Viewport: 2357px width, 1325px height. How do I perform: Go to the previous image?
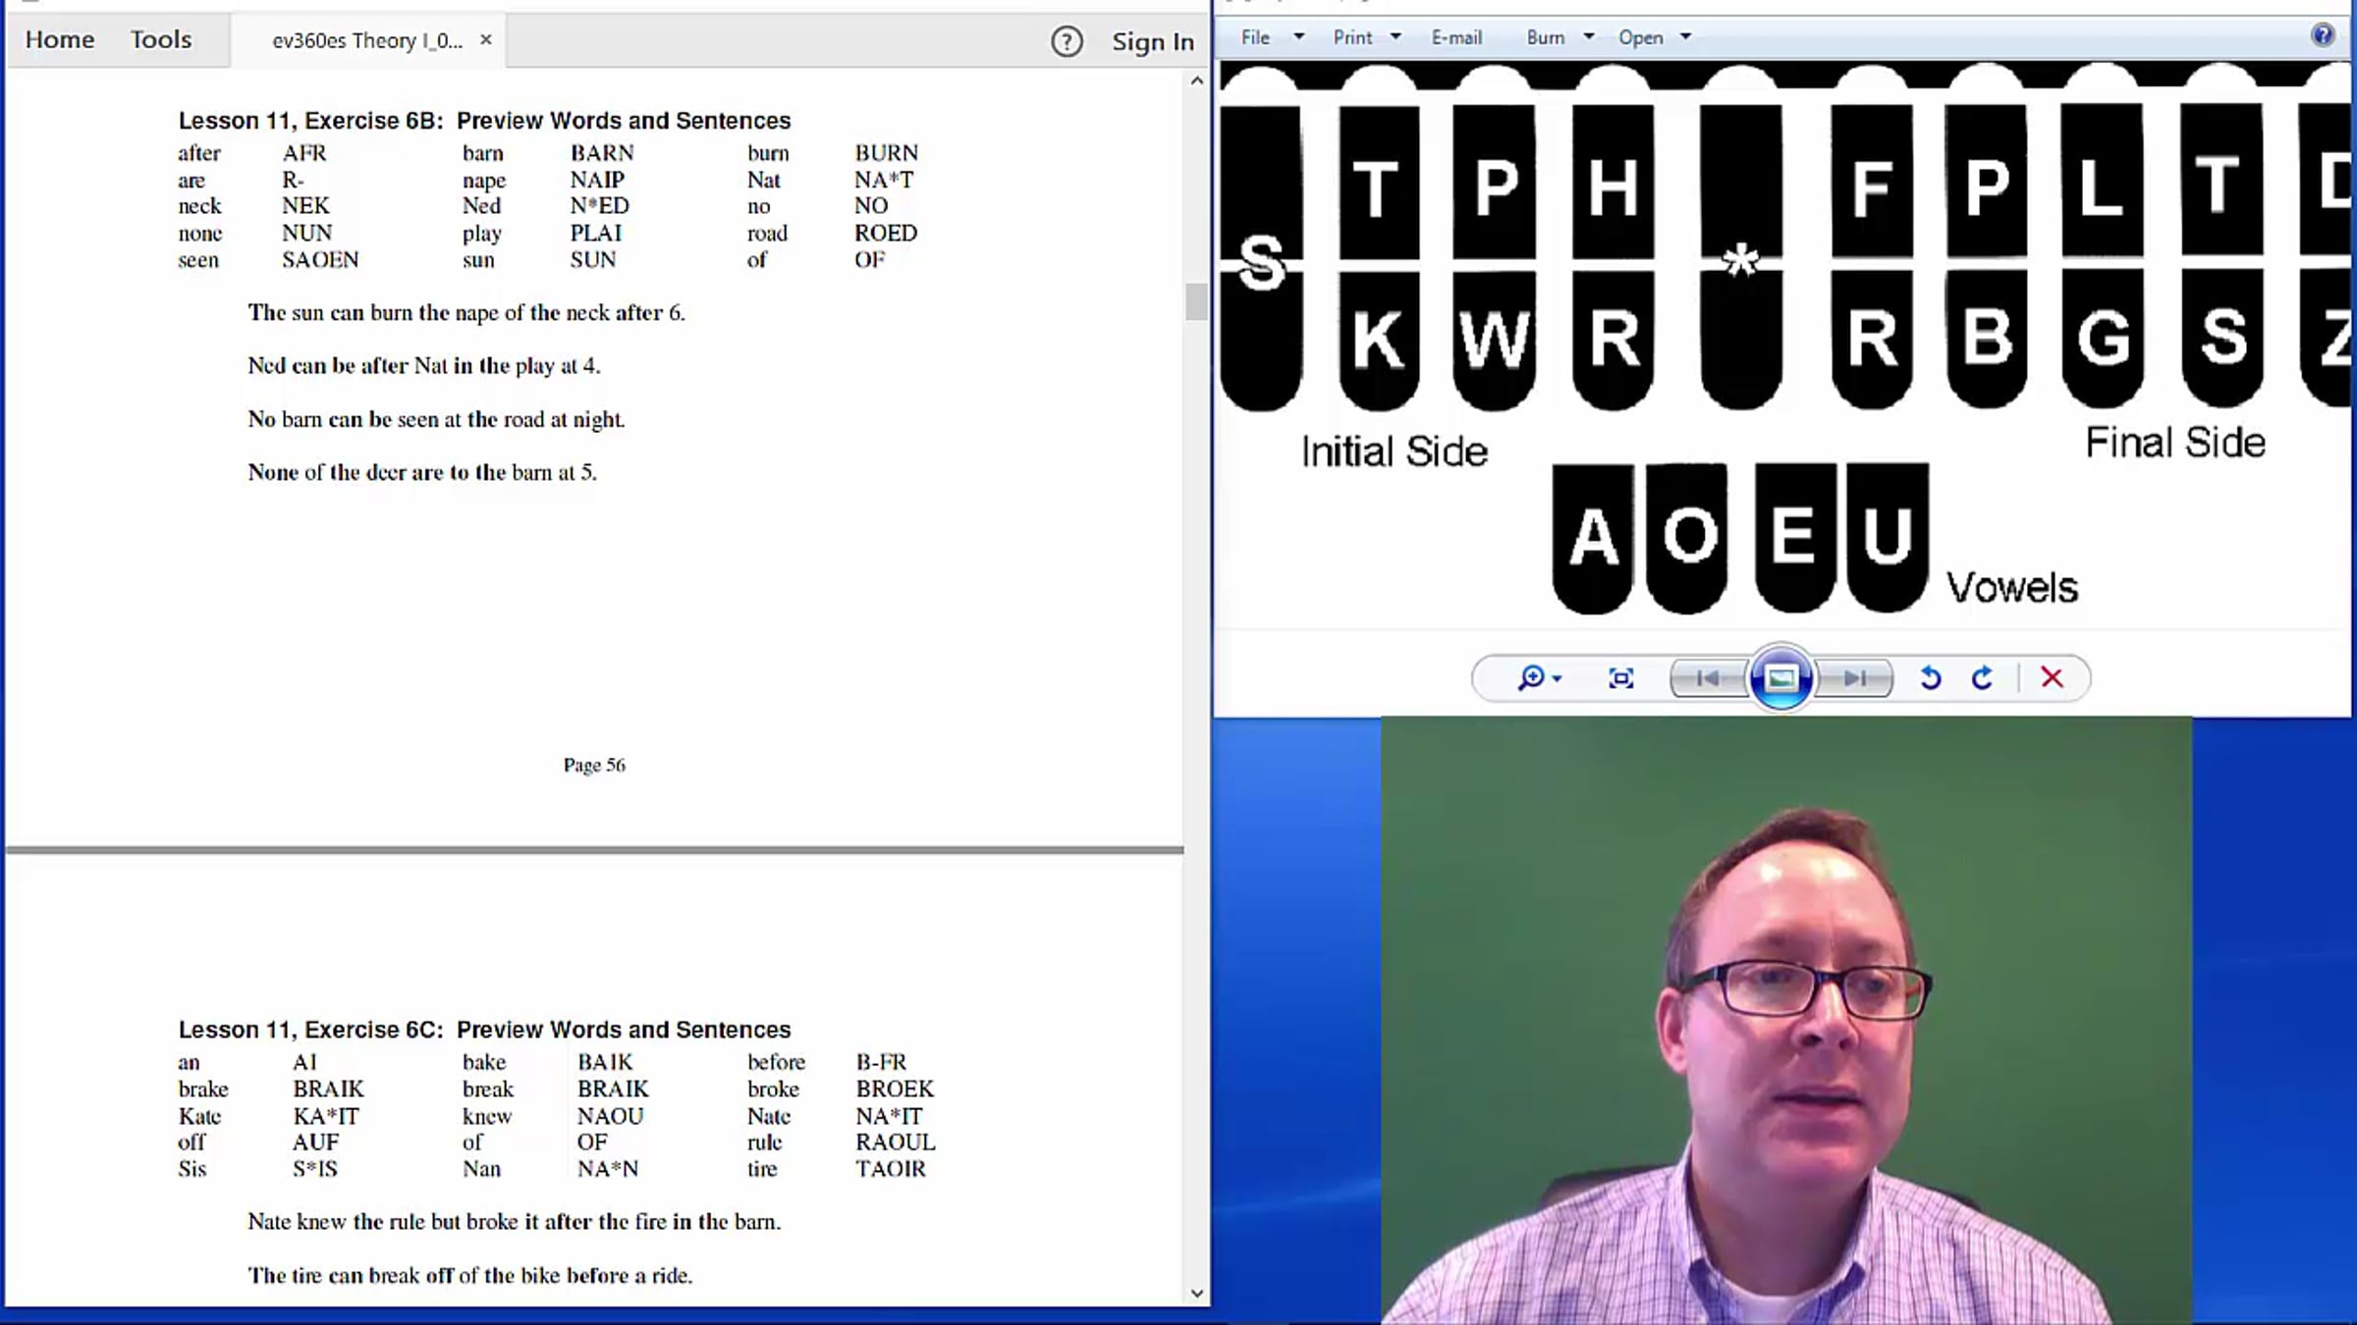click(1707, 677)
